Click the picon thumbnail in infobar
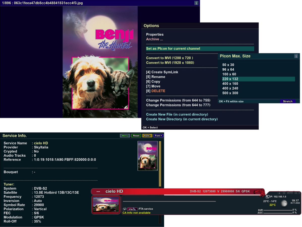The height and width of the screenshot is (227, 302). pos(106,205)
